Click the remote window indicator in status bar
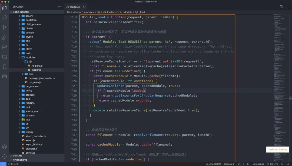The image size is (292, 166). tap(3, 164)
